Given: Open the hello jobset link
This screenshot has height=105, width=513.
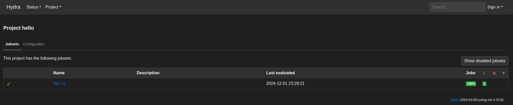Looking at the screenshot, I should (60, 83).
